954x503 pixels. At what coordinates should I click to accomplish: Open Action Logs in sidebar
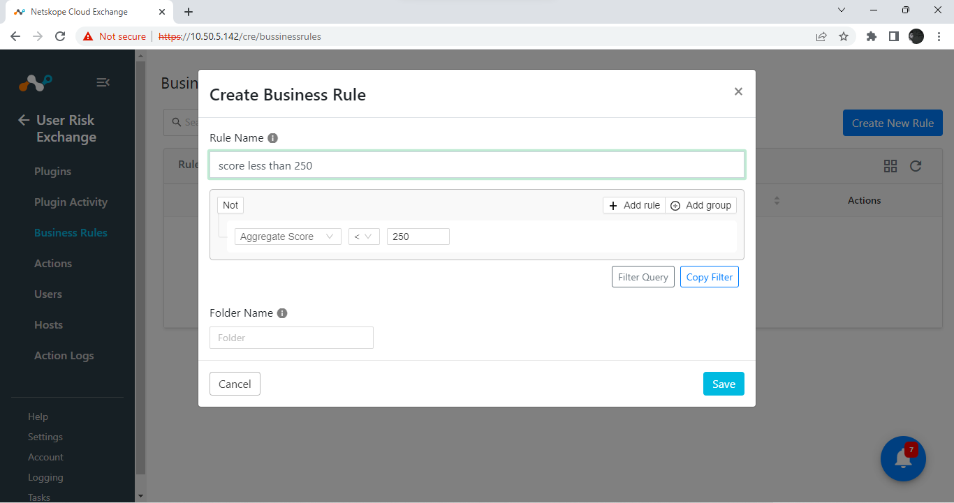pyautogui.click(x=64, y=356)
